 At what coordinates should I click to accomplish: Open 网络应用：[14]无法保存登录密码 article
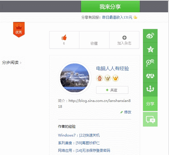[x=84, y=151]
